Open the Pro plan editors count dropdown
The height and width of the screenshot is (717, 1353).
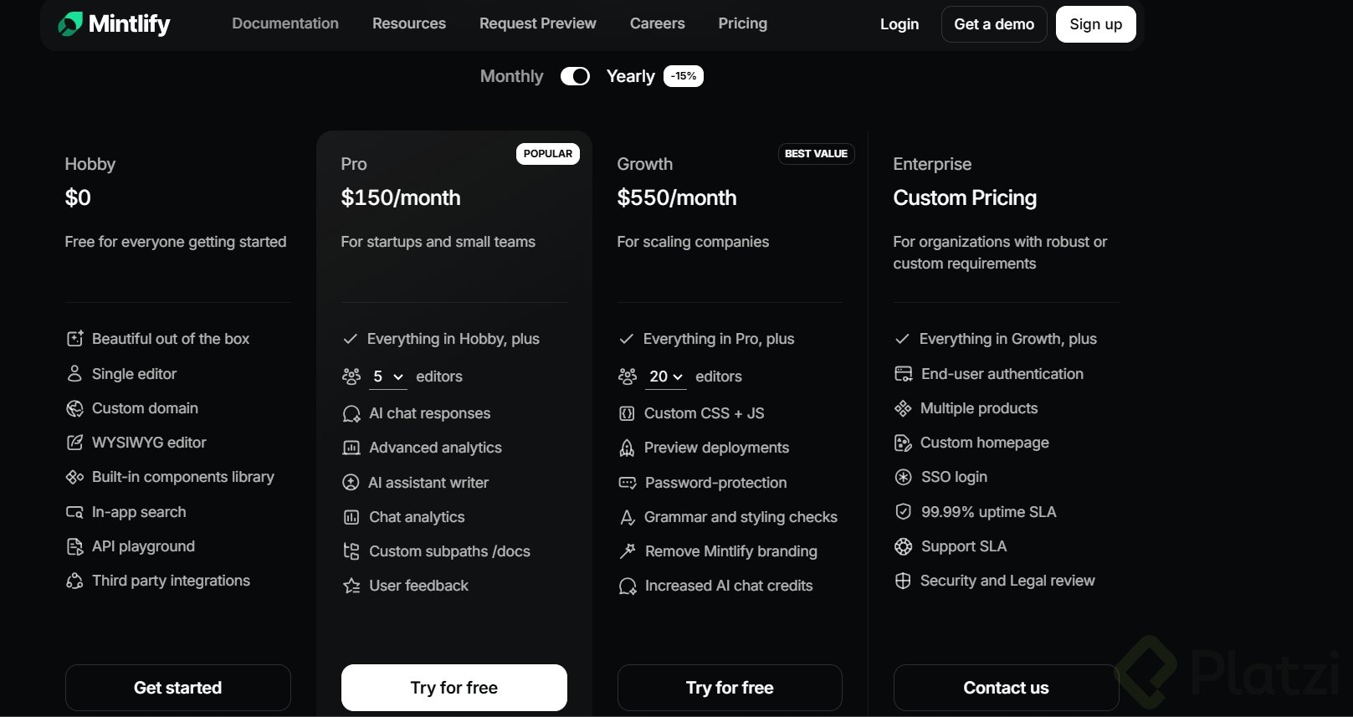[x=388, y=376]
